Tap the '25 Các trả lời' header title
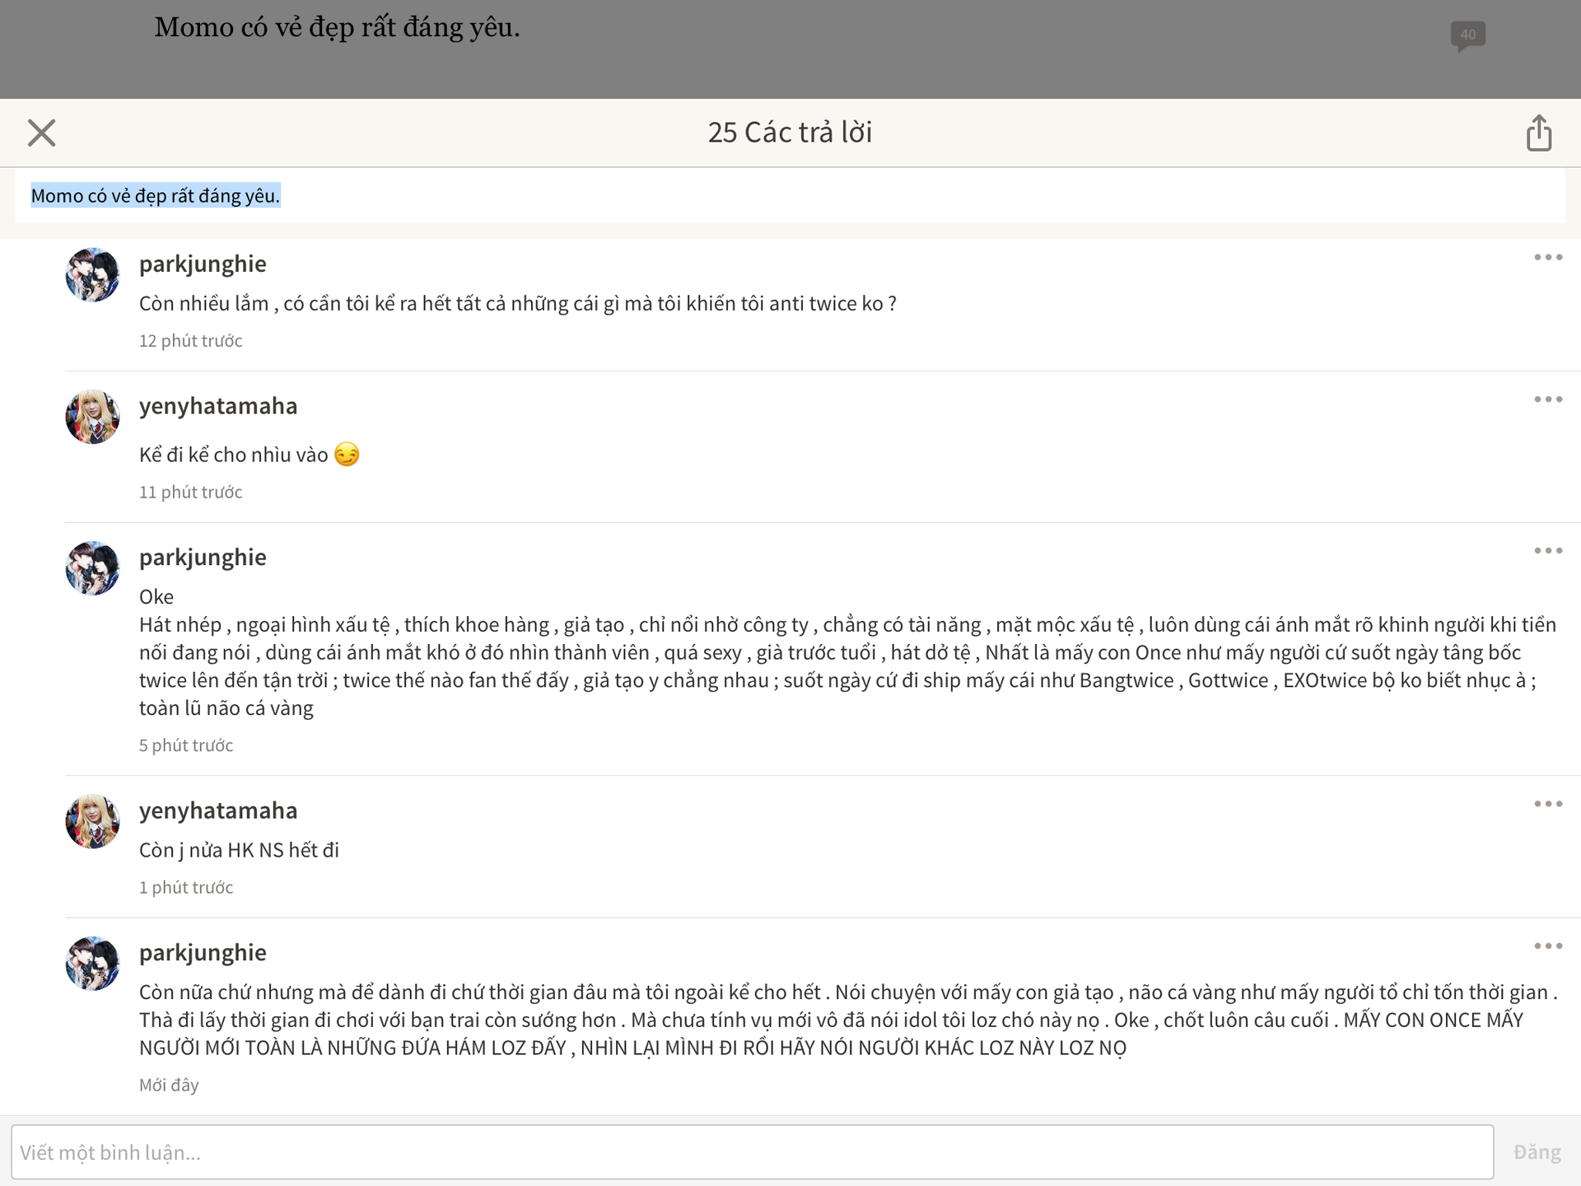Viewport: 1581px width, 1186px height. [x=790, y=133]
